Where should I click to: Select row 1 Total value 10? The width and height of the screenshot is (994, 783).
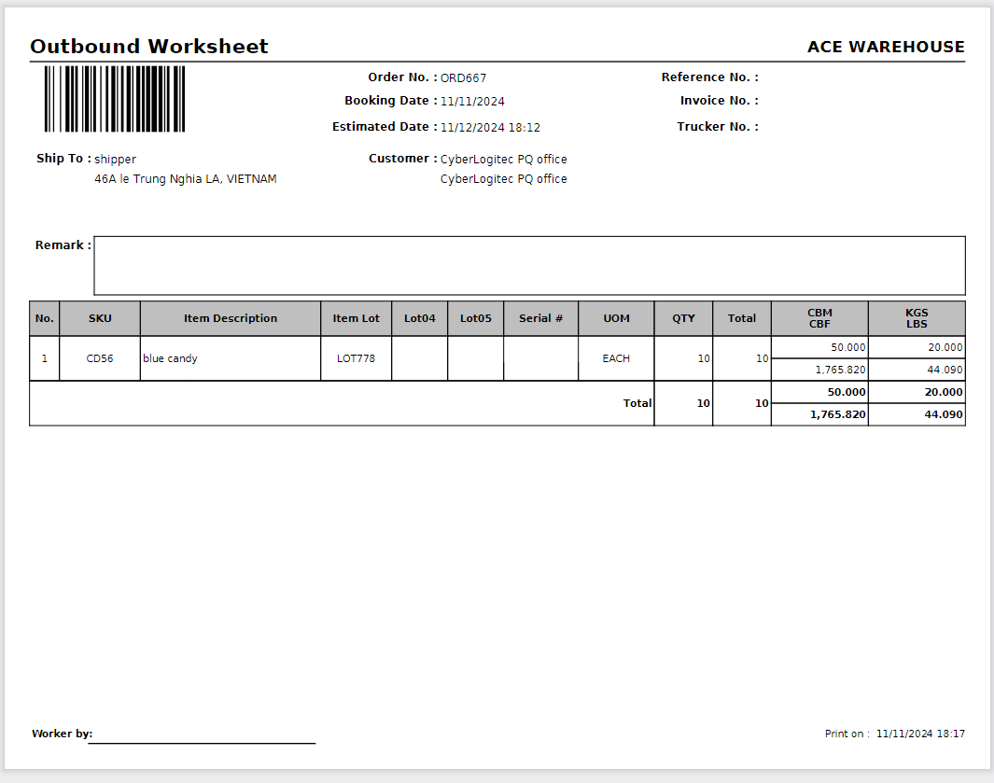pyautogui.click(x=742, y=358)
